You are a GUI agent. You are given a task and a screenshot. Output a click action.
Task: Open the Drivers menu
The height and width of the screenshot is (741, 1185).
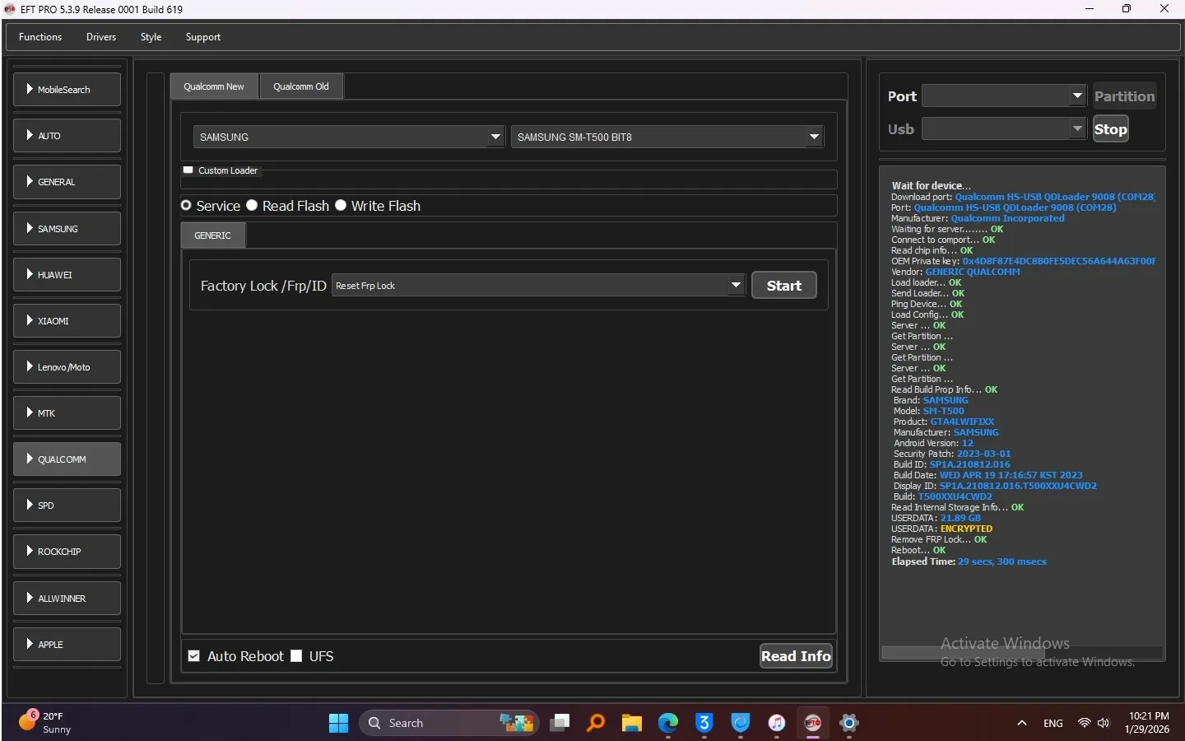[101, 37]
